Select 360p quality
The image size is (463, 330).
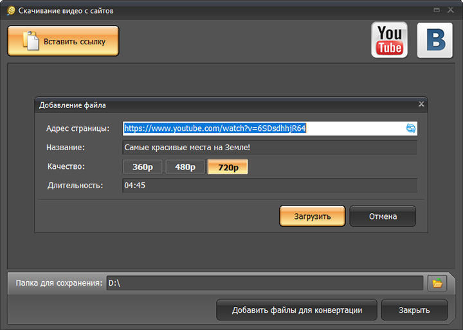(143, 167)
